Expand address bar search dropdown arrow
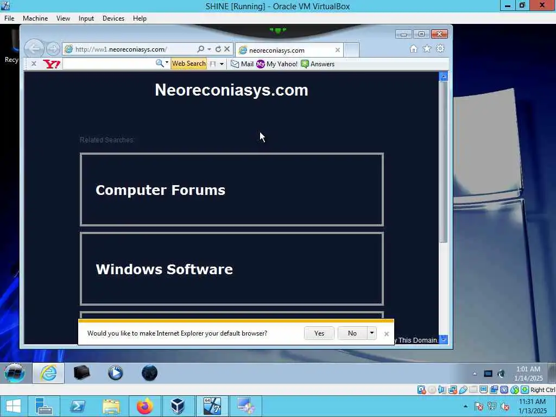 209,49
